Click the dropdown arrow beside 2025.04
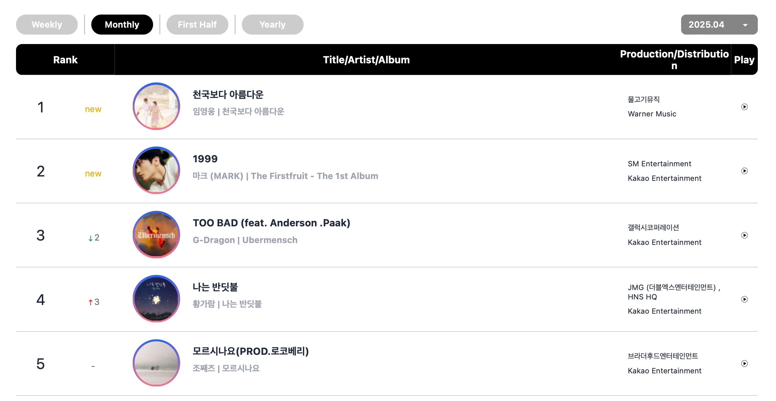The image size is (776, 401). click(745, 25)
